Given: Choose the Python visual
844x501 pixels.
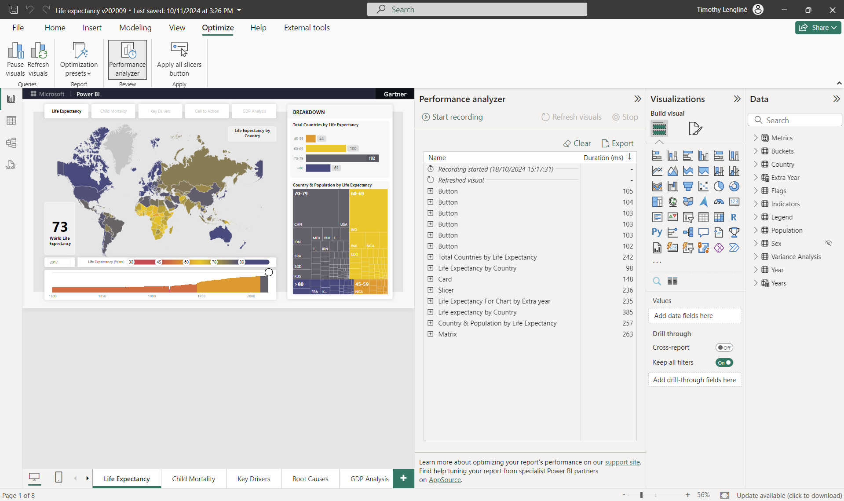Looking at the screenshot, I should pyautogui.click(x=657, y=232).
